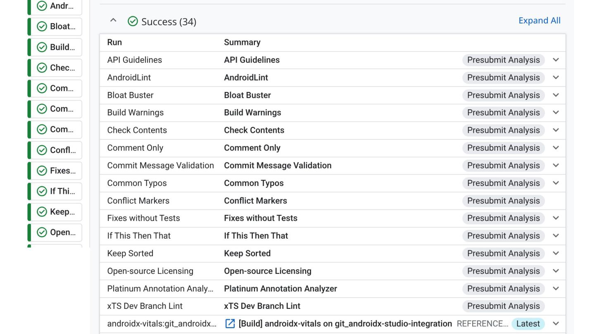595x334 pixels.
Task: Expand the Platinum Annotation Analyzer row
Action: click(556, 289)
